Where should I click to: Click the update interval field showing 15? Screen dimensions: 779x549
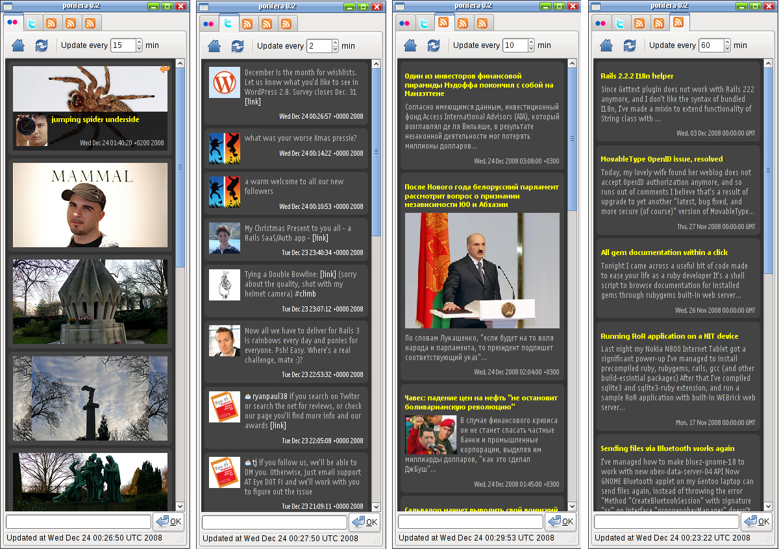coord(123,45)
